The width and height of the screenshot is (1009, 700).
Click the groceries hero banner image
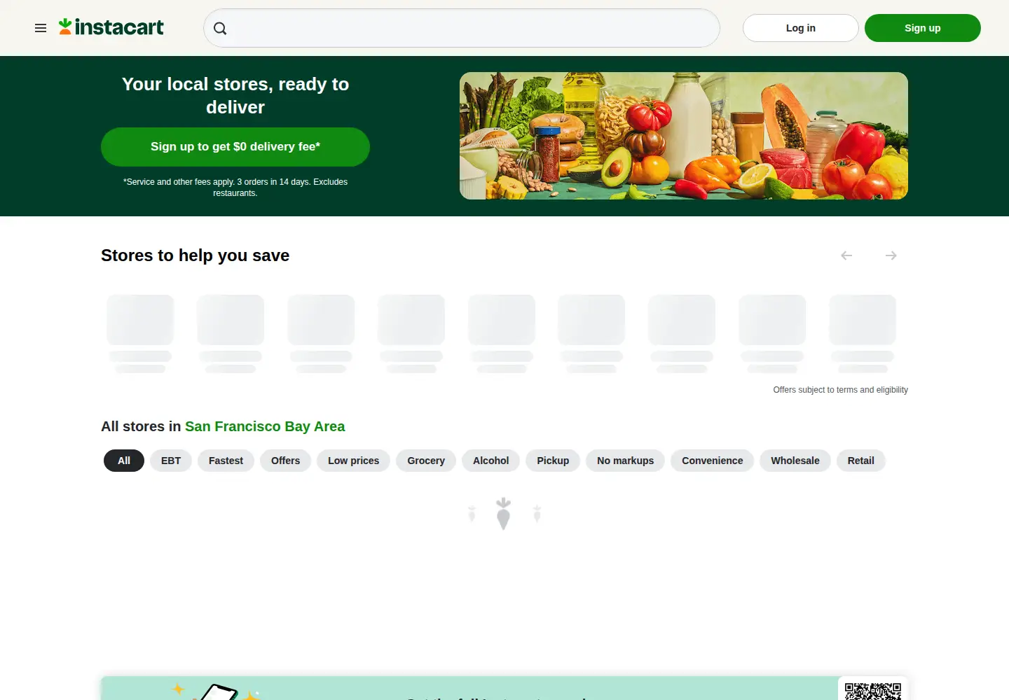point(684,136)
